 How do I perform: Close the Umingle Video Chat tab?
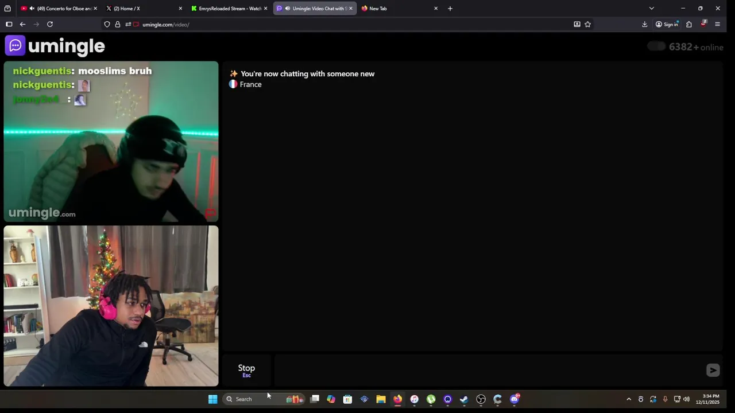click(351, 9)
